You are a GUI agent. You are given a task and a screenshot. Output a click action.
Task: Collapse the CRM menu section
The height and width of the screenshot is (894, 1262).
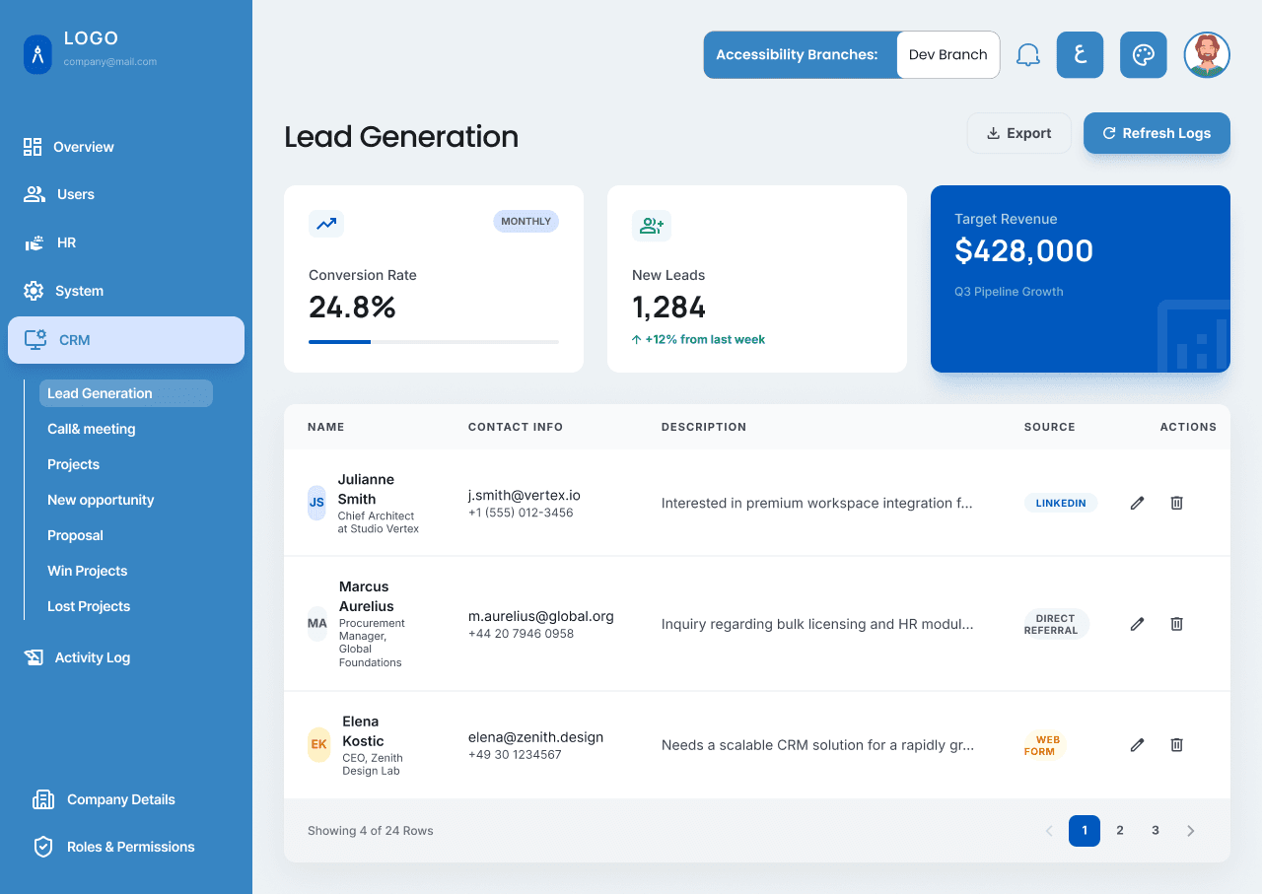[126, 340]
